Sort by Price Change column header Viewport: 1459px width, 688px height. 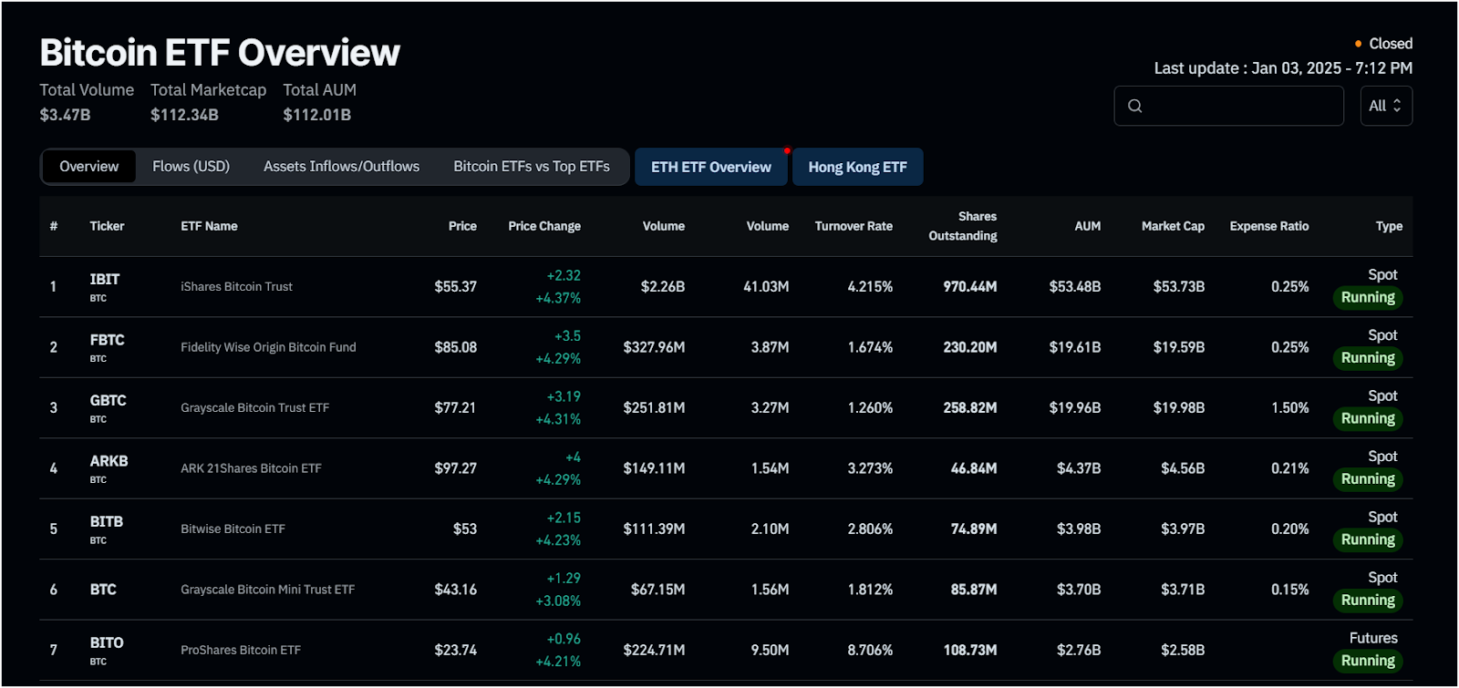[544, 226]
